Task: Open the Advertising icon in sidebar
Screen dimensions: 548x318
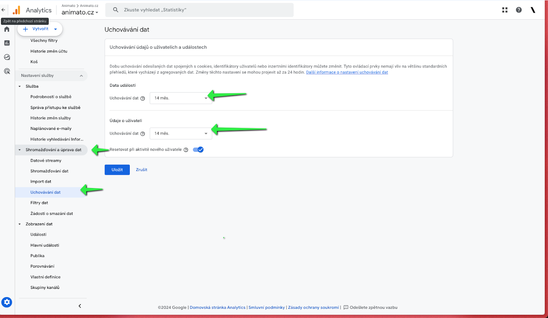Action: 7,71
